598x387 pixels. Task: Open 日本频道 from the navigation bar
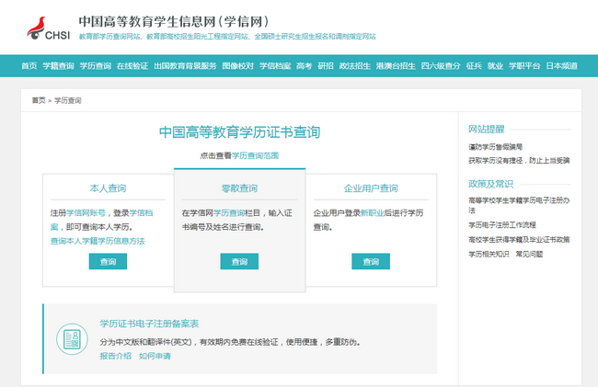click(x=561, y=66)
